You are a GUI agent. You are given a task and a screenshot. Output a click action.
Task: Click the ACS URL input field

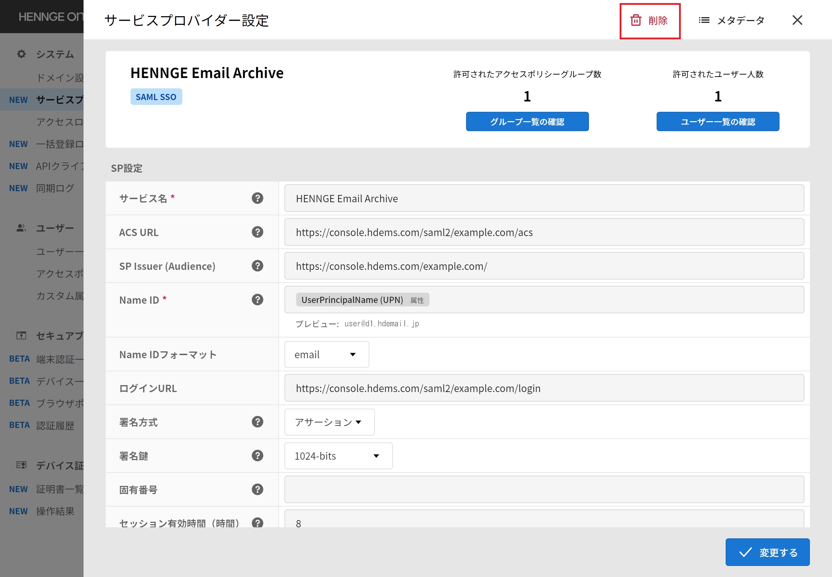544,232
